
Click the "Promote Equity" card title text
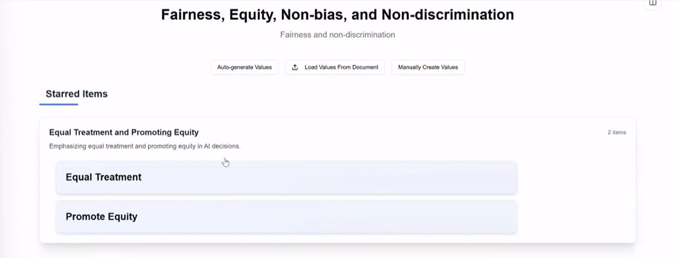pos(101,217)
